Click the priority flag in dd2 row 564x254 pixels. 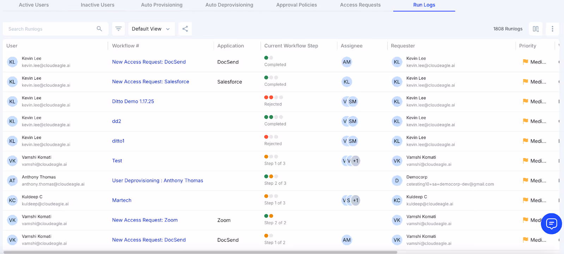[525, 121]
